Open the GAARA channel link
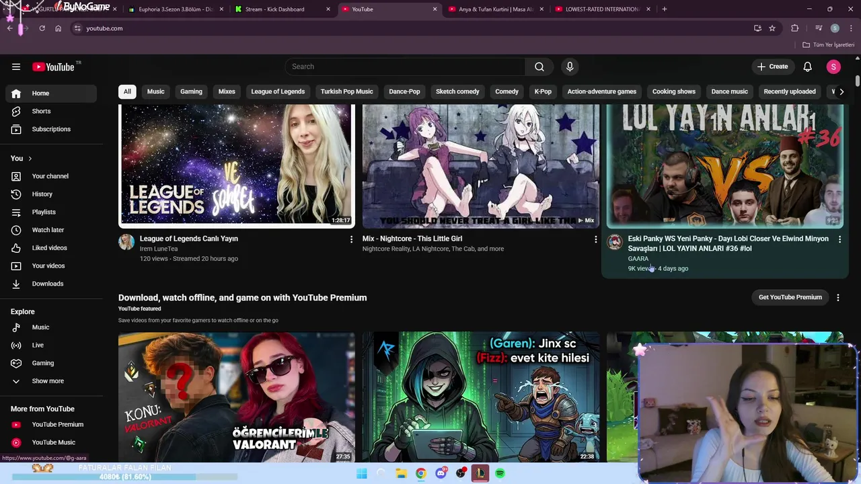Image resolution: width=861 pixels, height=484 pixels. (x=638, y=259)
